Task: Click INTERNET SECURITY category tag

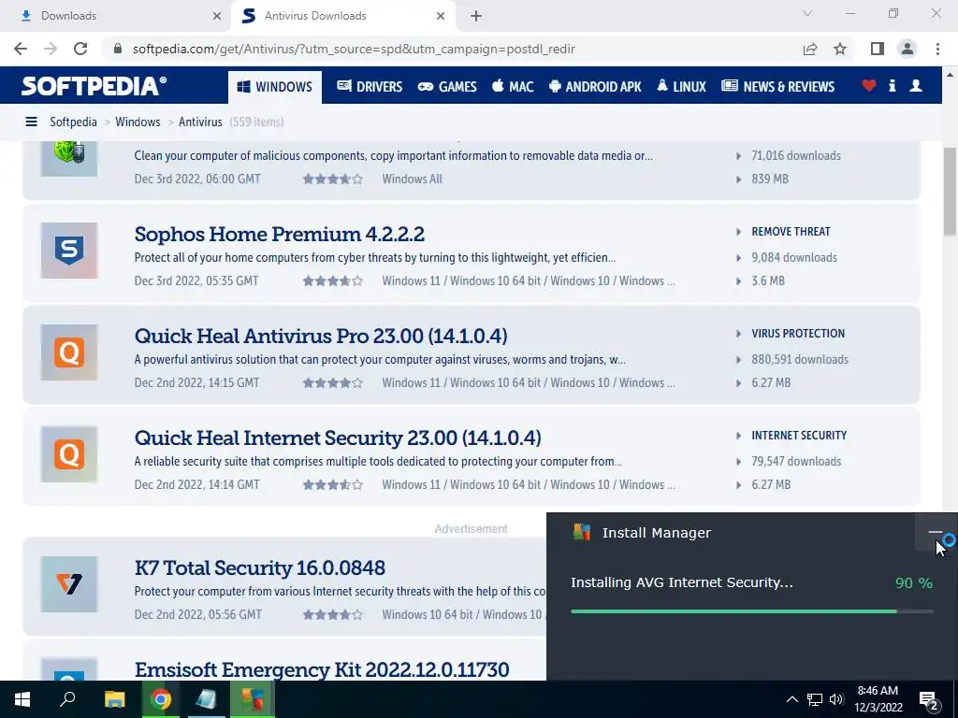Action: [799, 436]
